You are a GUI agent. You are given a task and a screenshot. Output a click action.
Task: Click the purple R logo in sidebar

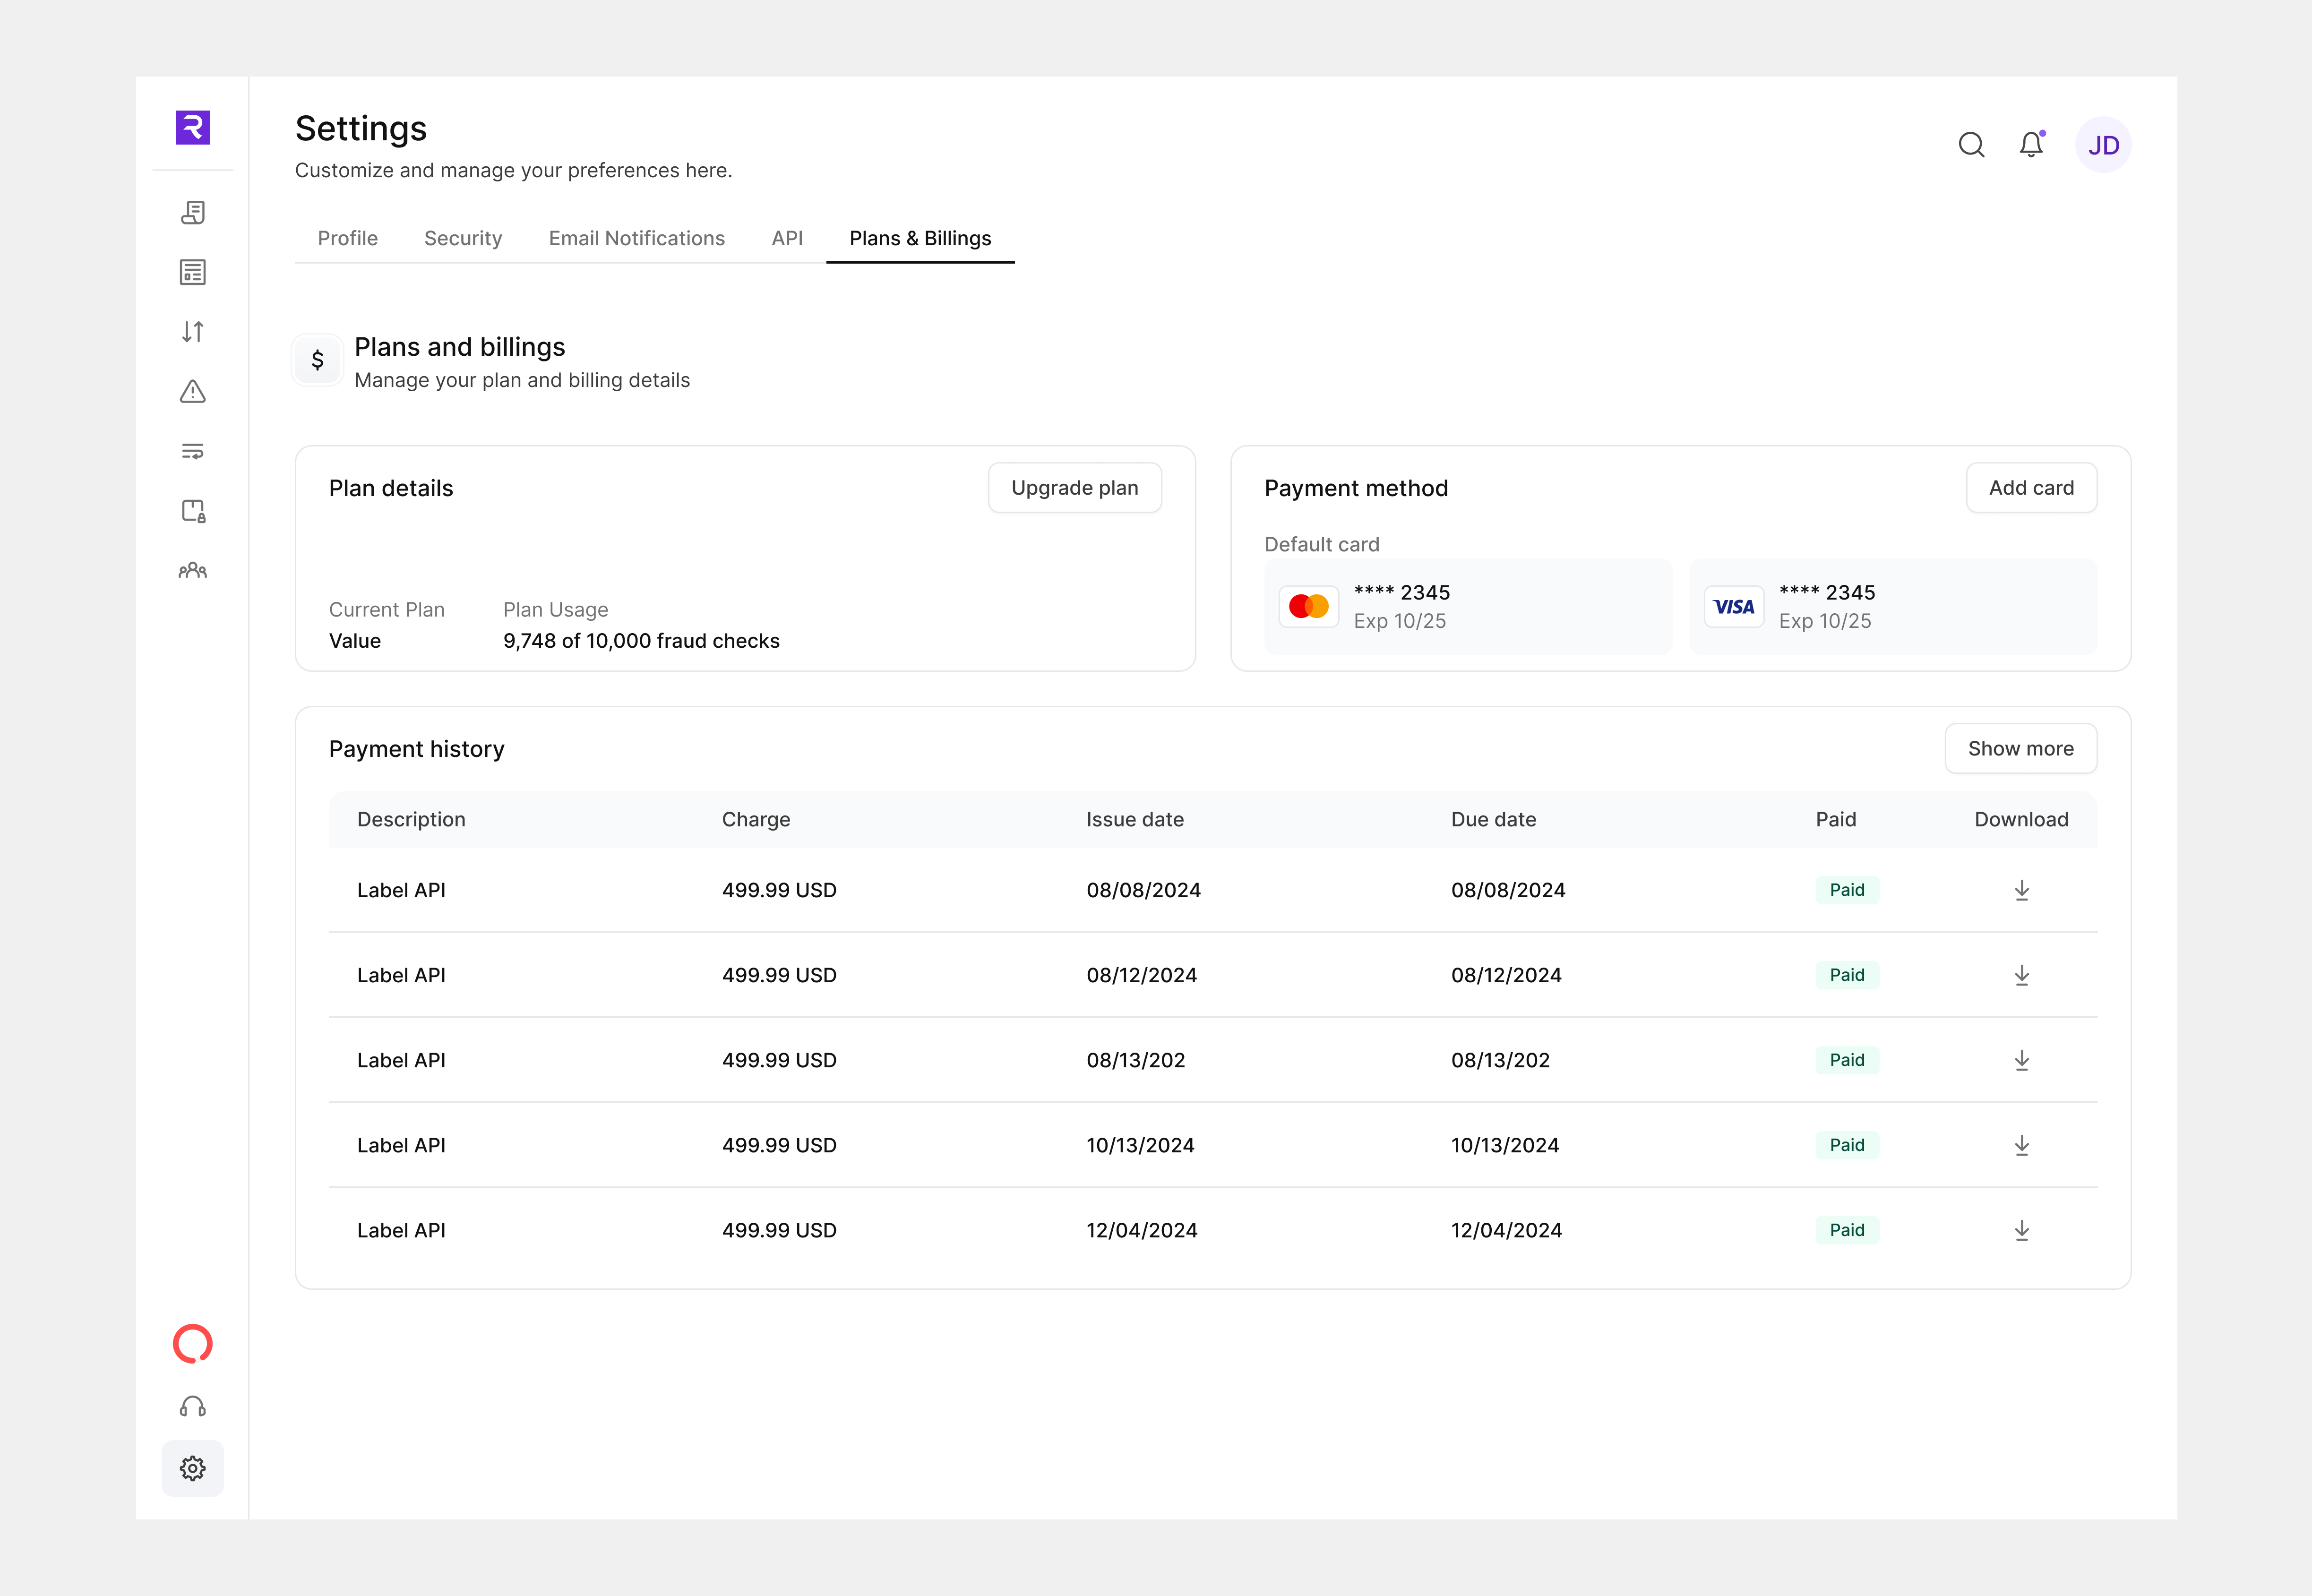click(192, 127)
